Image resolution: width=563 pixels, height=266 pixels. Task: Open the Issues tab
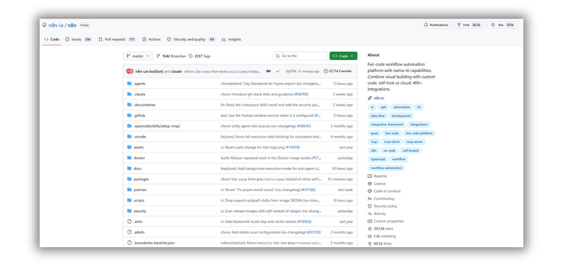(x=78, y=39)
